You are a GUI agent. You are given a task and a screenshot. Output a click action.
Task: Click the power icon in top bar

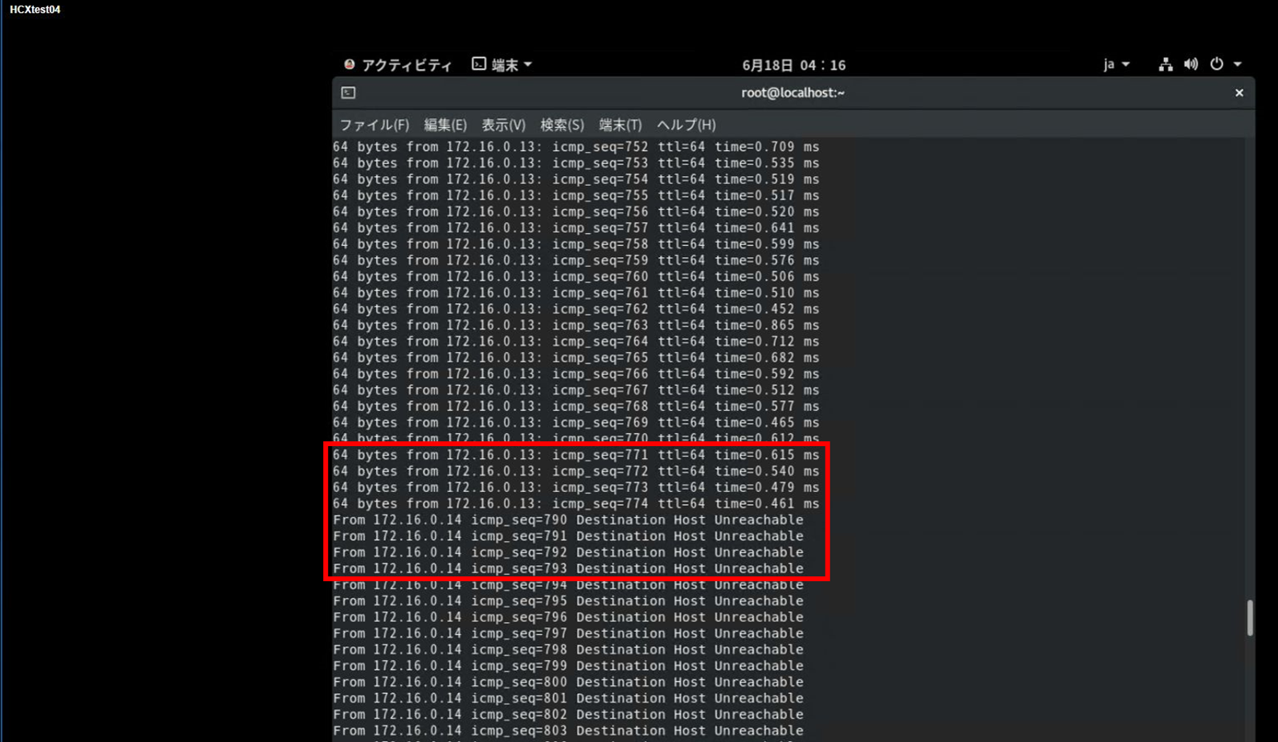(x=1216, y=64)
